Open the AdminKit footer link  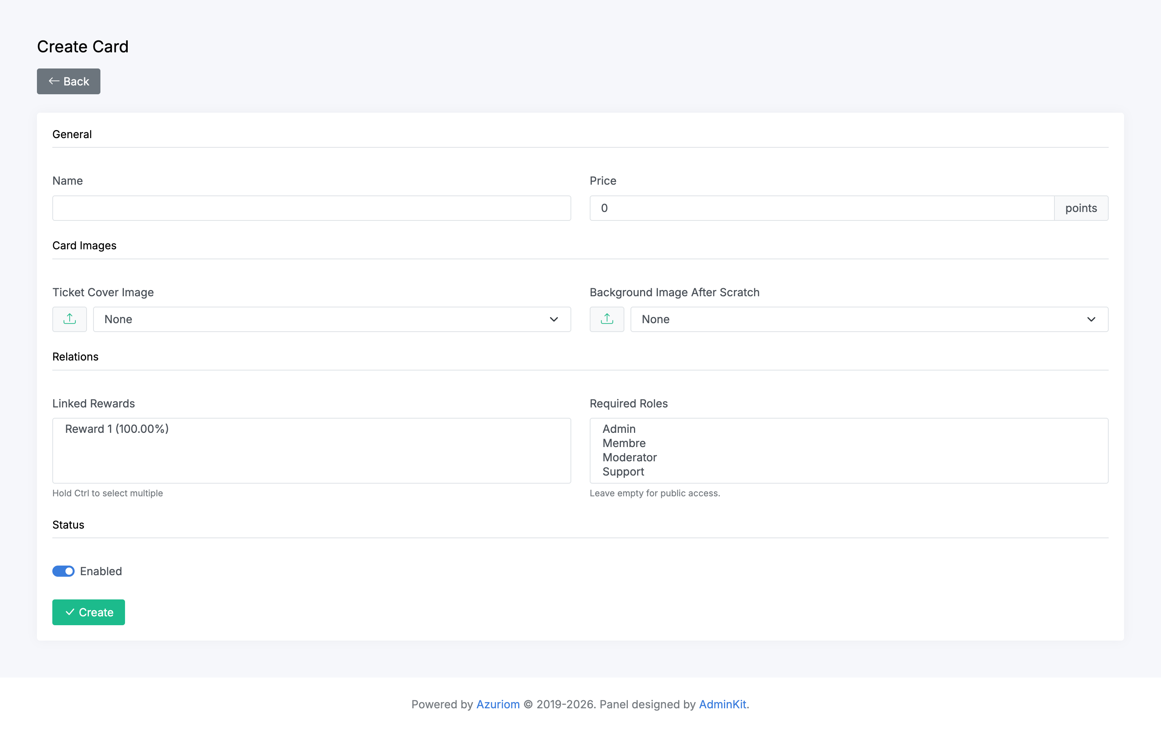coord(722,704)
